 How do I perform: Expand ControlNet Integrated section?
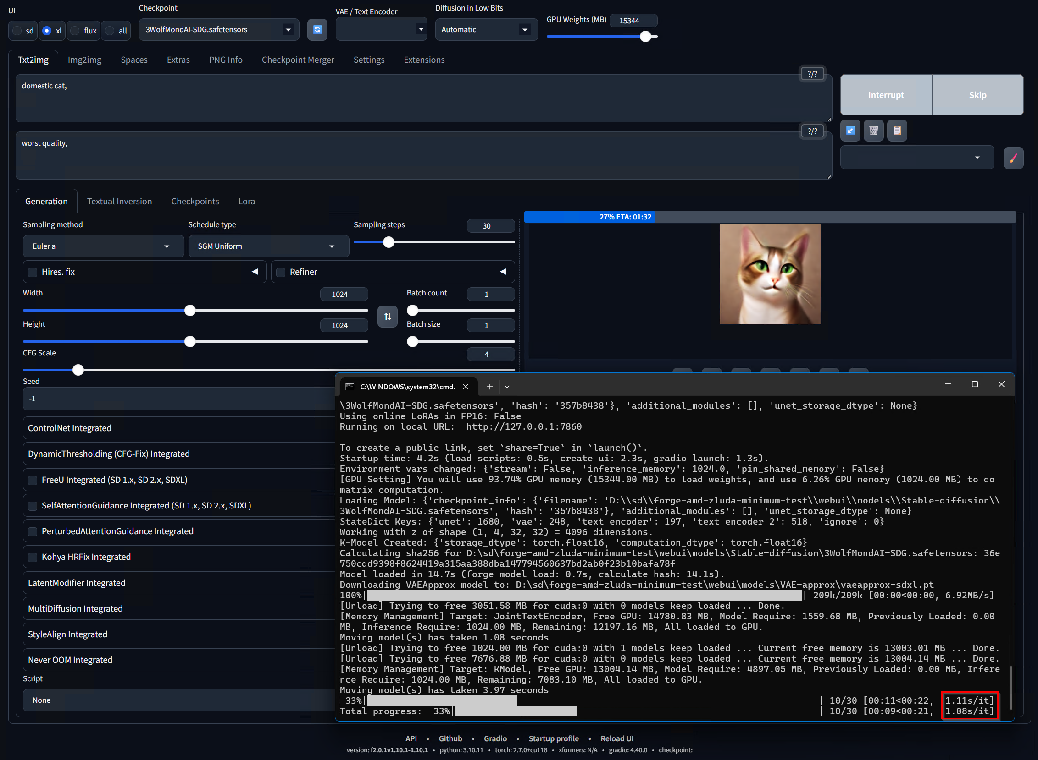pos(180,428)
